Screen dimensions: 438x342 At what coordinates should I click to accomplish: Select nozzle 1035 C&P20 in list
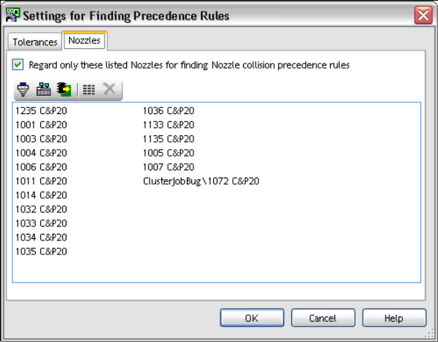point(41,251)
